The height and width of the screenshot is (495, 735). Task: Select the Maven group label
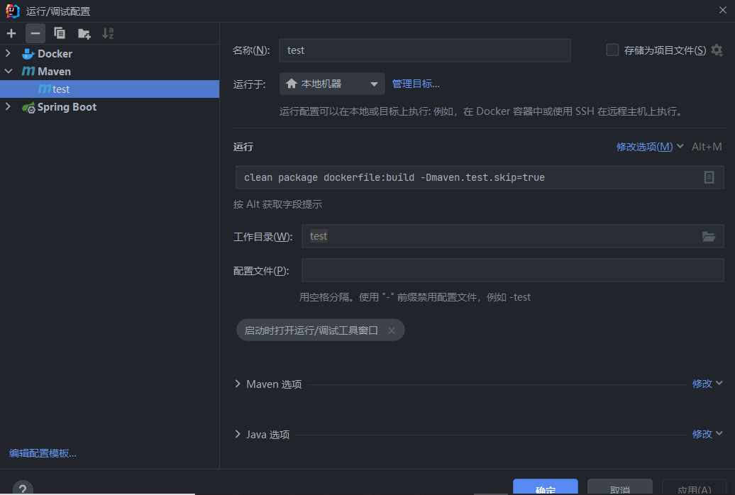pyautogui.click(x=54, y=71)
